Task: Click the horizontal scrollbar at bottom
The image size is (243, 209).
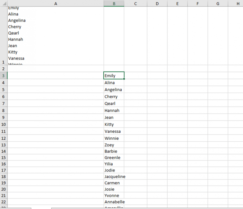Action: (x=116, y=208)
